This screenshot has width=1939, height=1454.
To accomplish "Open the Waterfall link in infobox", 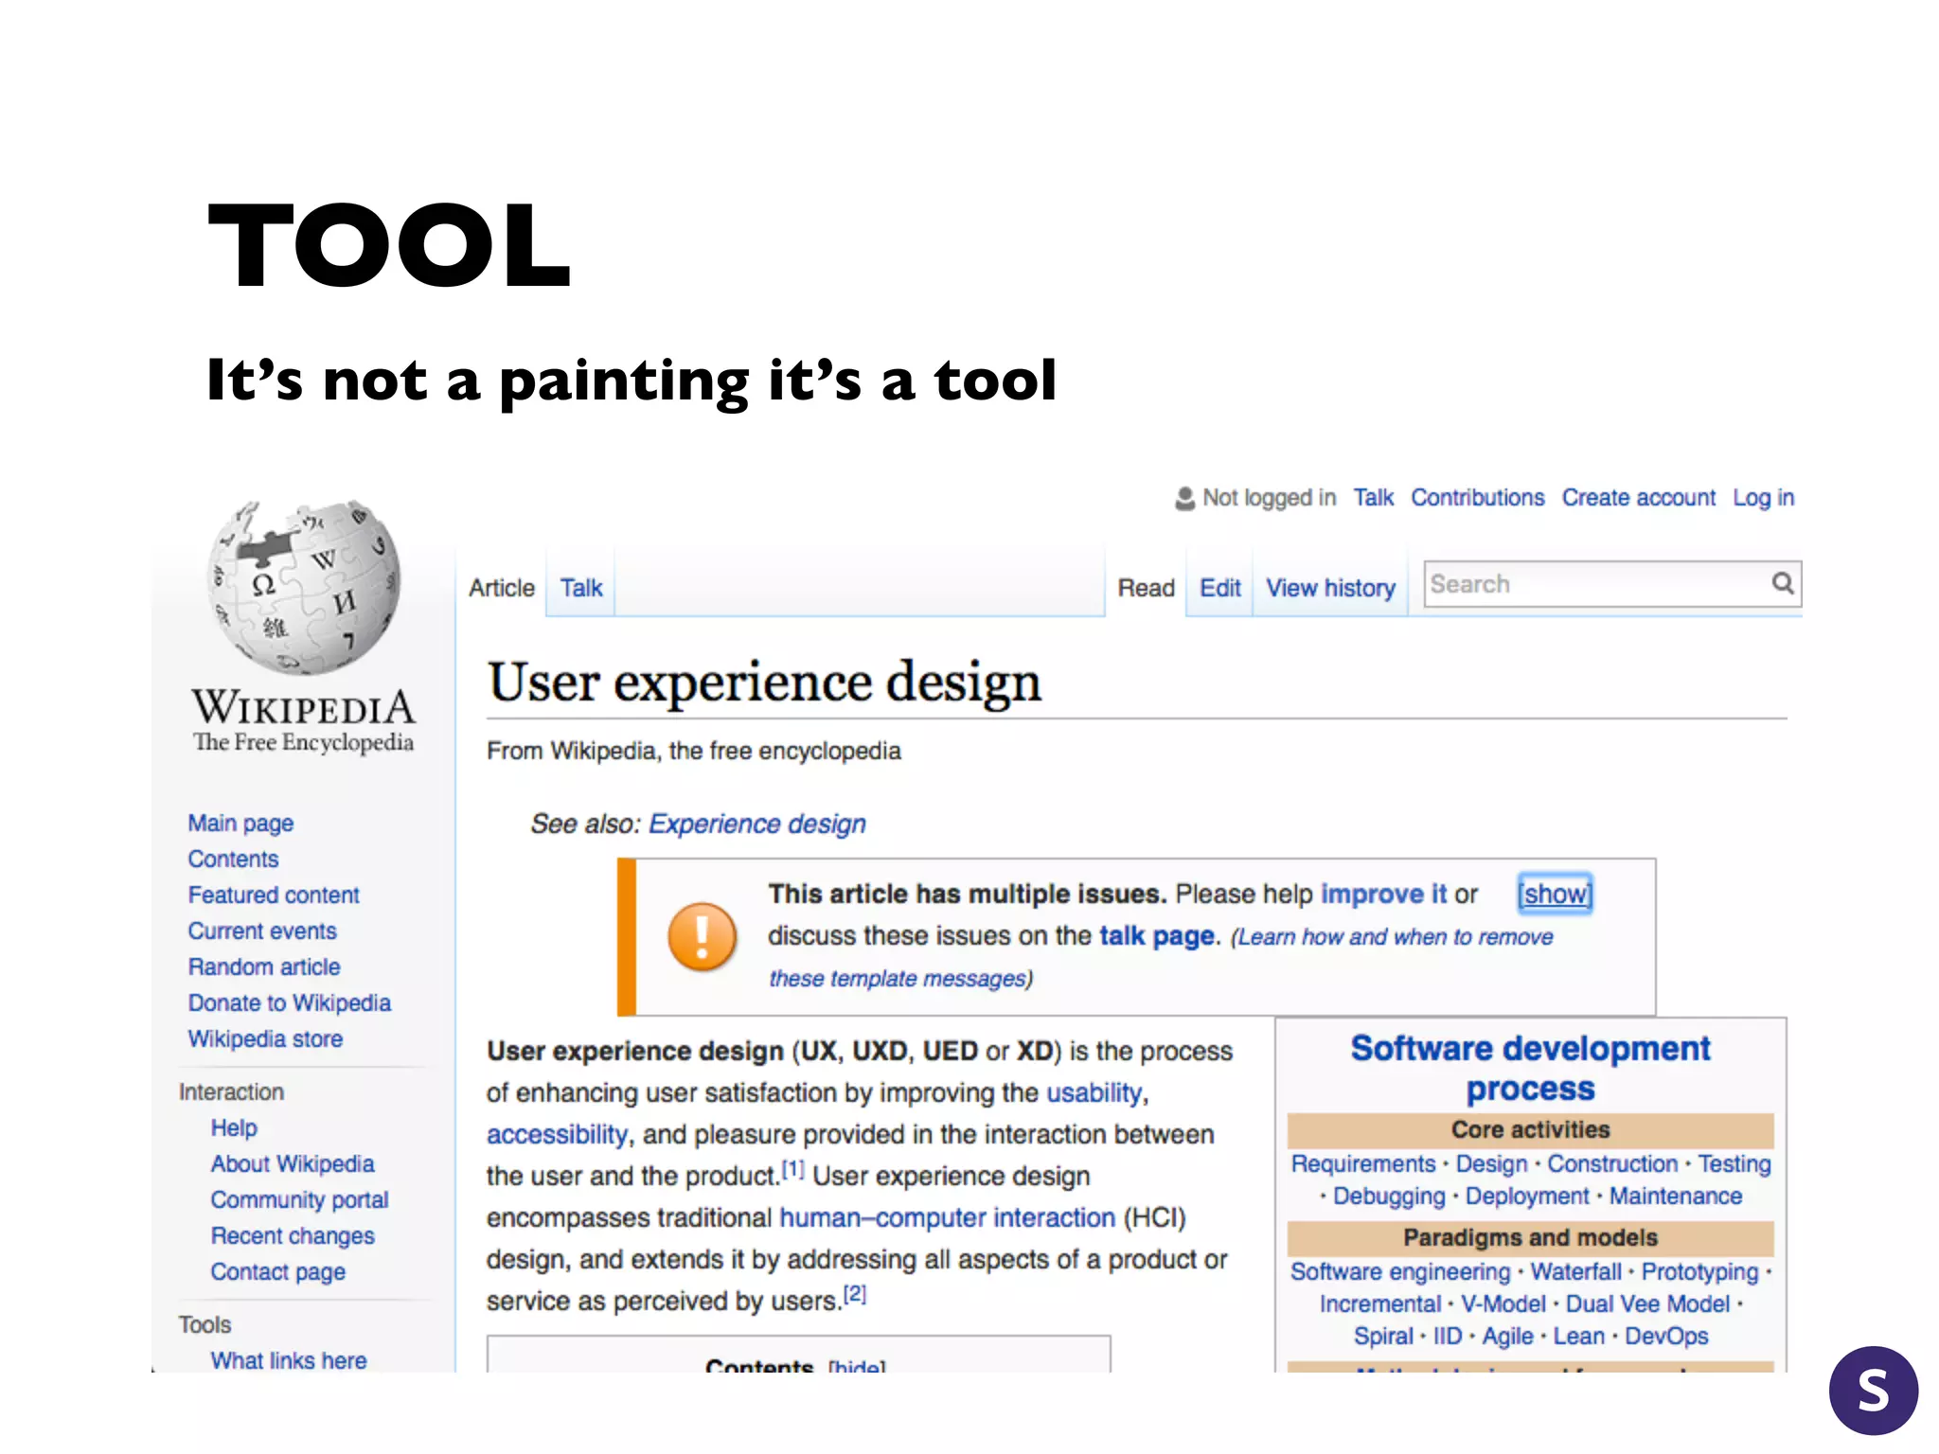I will pyautogui.click(x=1575, y=1271).
